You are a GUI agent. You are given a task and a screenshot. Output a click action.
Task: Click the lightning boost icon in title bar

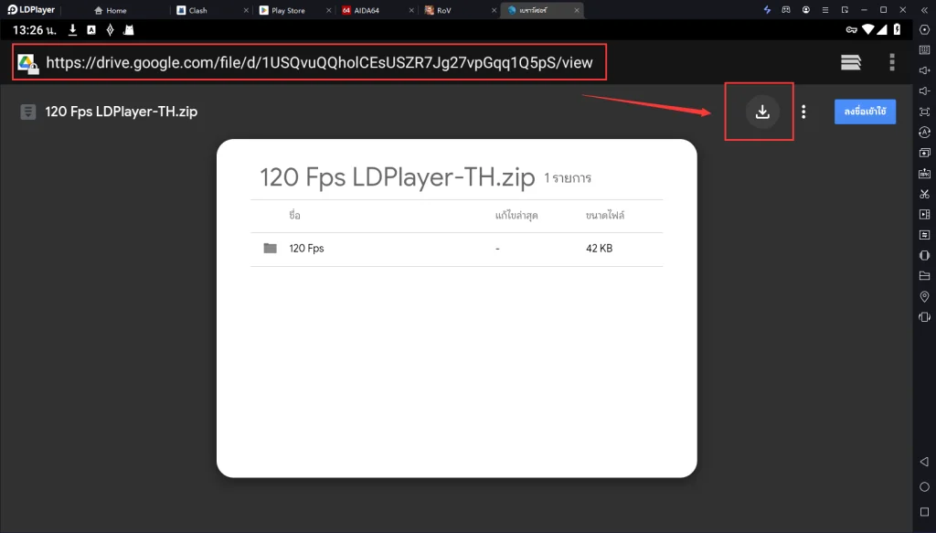tap(767, 9)
